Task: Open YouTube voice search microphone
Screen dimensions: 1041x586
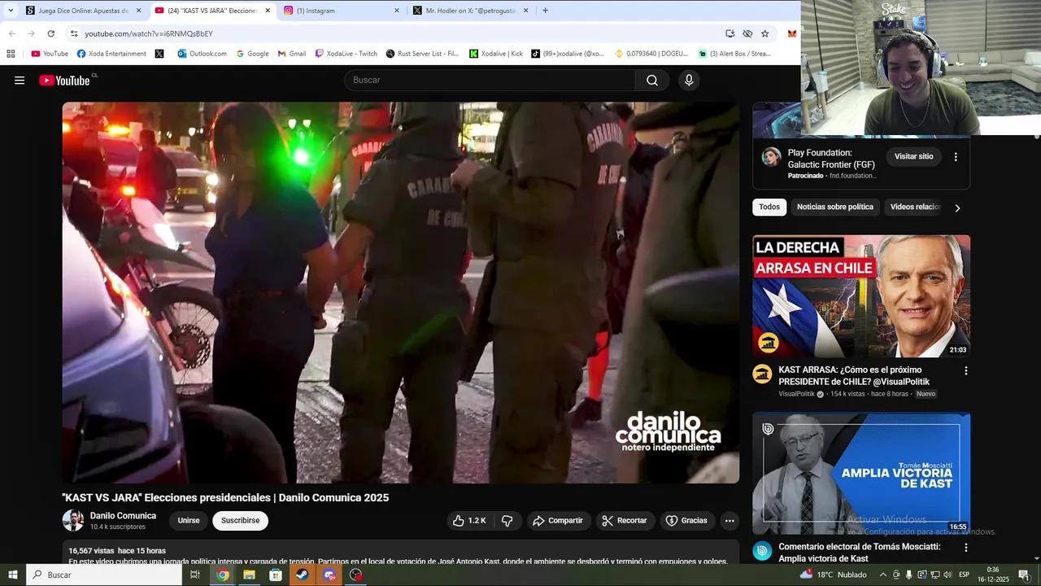Action: pos(688,80)
